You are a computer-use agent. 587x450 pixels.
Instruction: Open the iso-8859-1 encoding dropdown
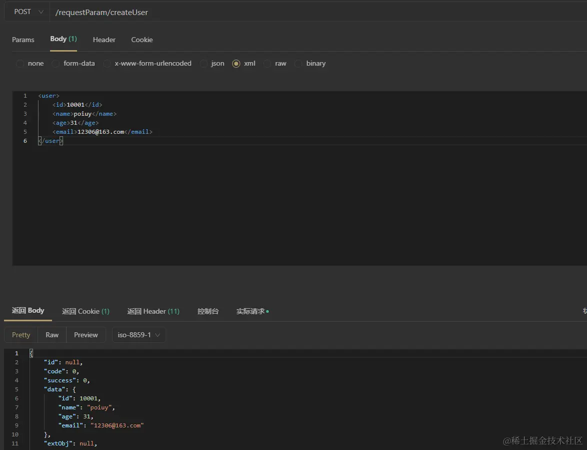pyautogui.click(x=139, y=335)
